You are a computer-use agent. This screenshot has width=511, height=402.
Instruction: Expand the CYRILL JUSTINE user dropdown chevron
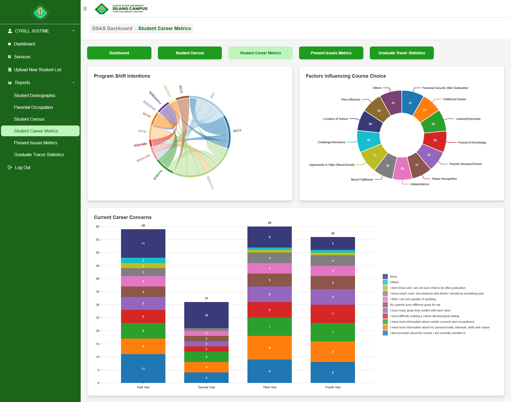point(73,31)
